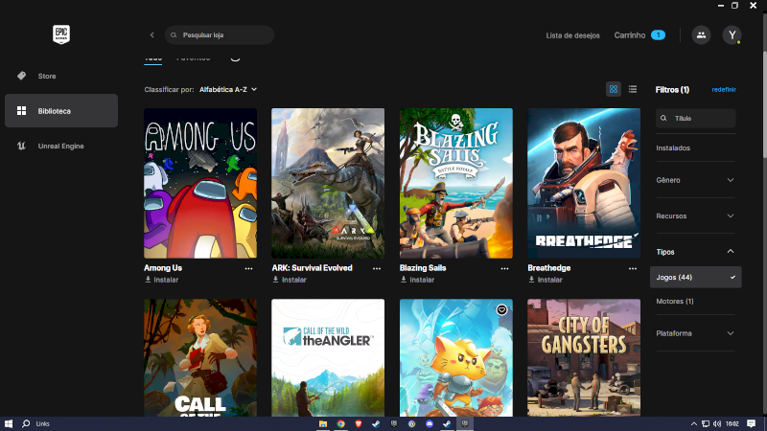Open the friends list icon
767x431 pixels.
[701, 35]
